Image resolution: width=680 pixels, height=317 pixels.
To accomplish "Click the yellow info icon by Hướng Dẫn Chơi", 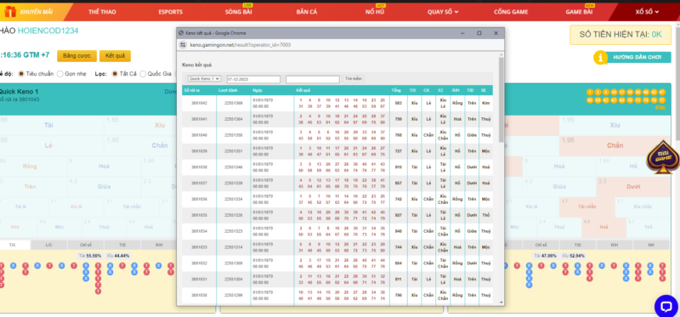I will 600,57.
